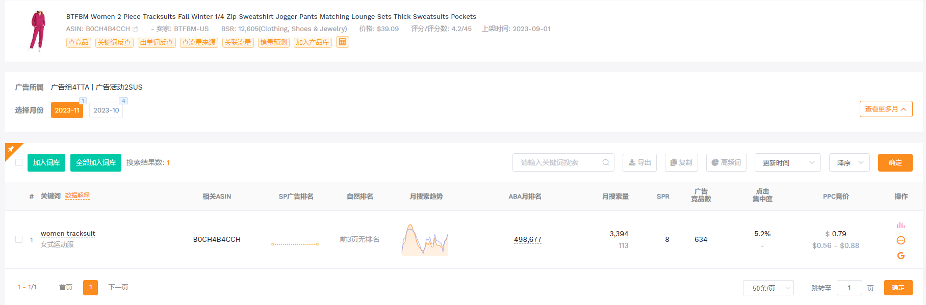Select the 2023-11 month tab
This screenshot has height=305, width=926.
pos(67,110)
